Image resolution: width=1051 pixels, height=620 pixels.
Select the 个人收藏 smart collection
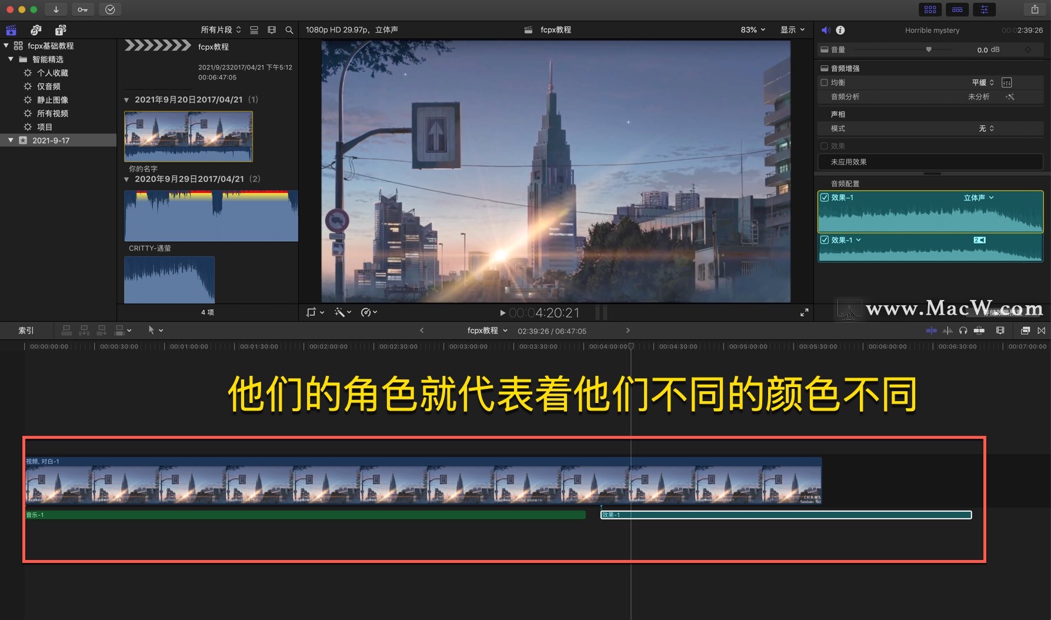(52, 73)
